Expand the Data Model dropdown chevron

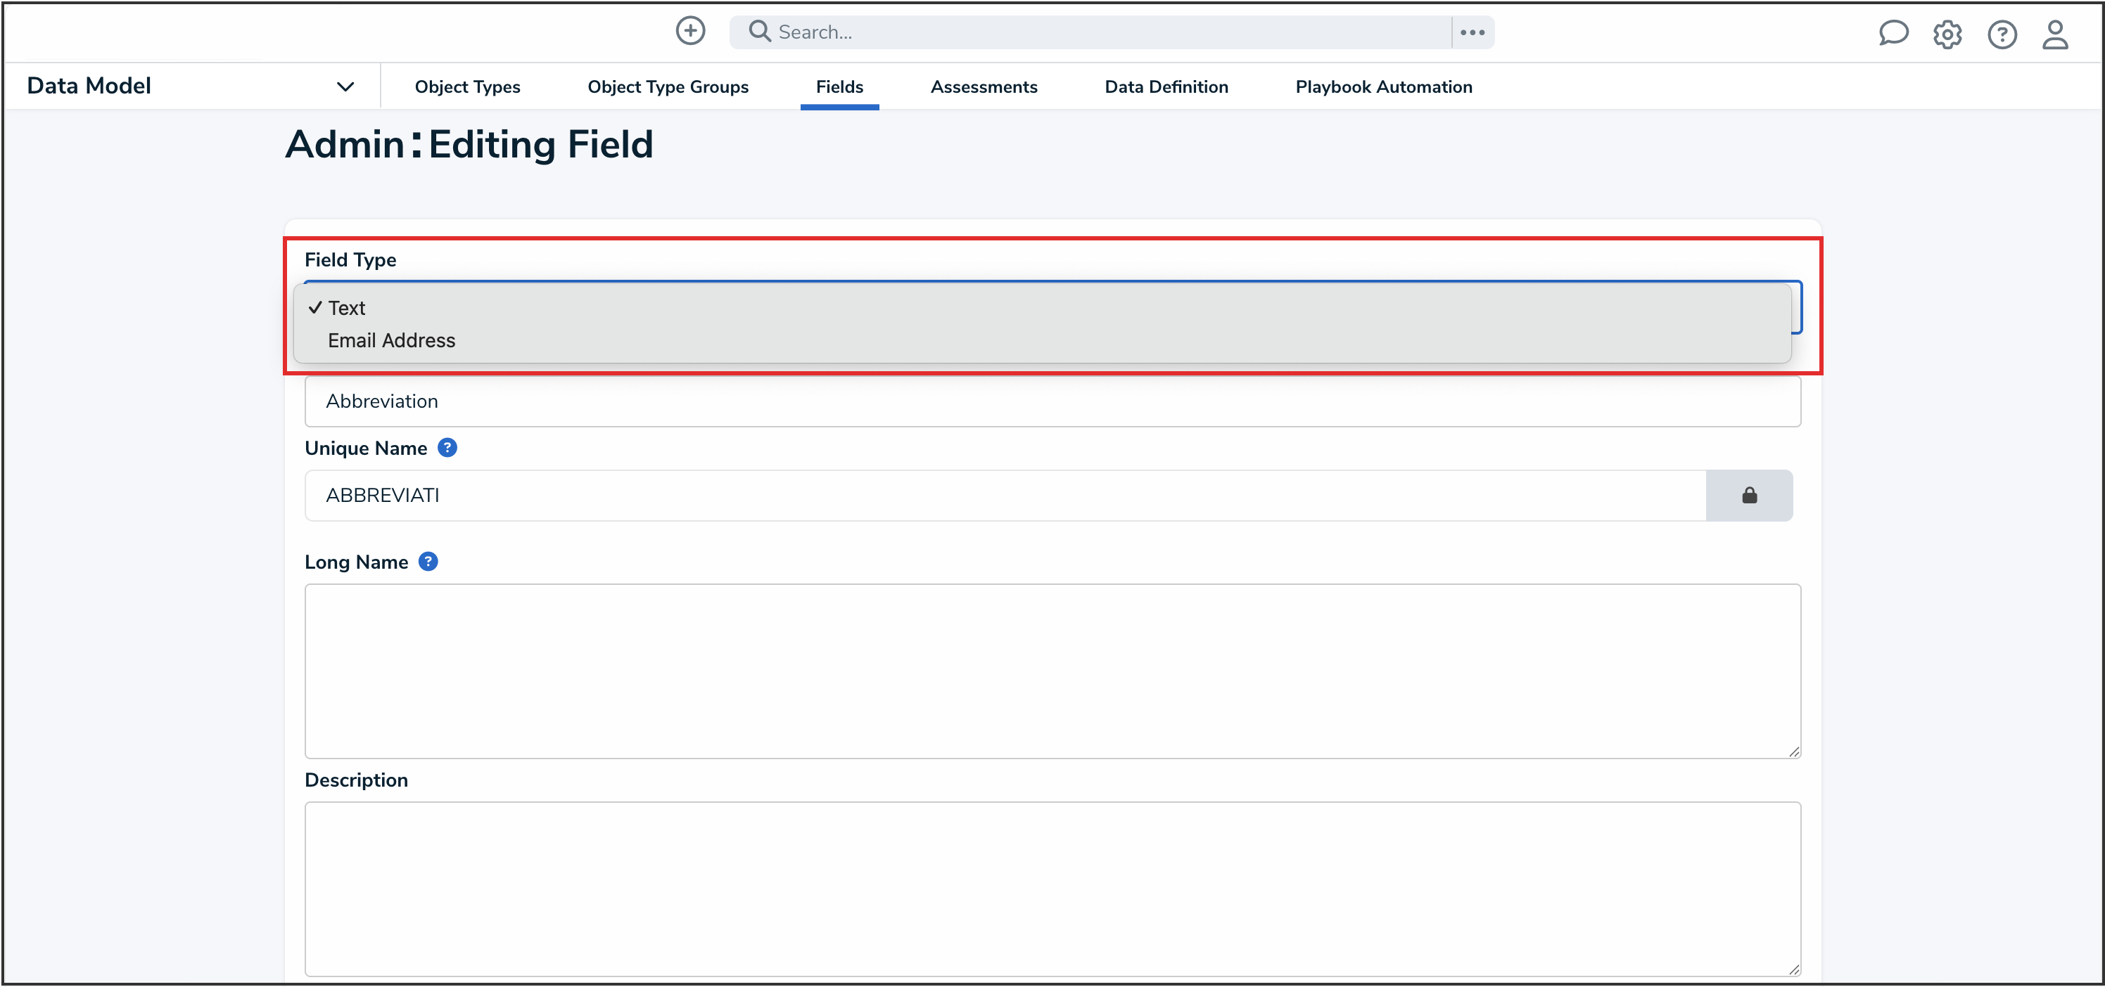pos(345,86)
